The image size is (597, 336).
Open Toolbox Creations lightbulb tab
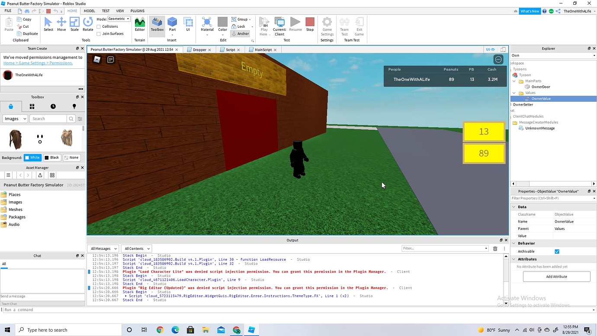tap(74, 107)
